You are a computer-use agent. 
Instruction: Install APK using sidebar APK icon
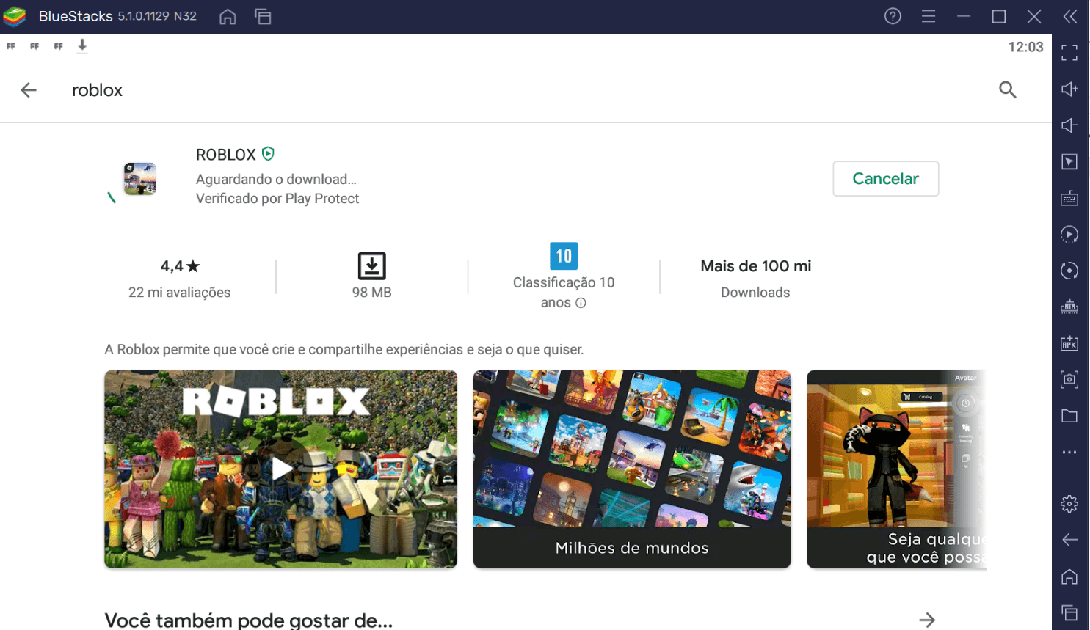tap(1069, 343)
